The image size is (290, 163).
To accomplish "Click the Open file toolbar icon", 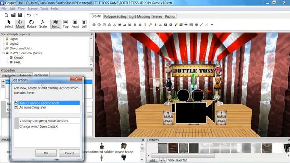I will pos(13,15).
